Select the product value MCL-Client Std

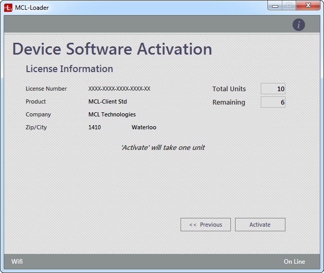tap(107, 101)
